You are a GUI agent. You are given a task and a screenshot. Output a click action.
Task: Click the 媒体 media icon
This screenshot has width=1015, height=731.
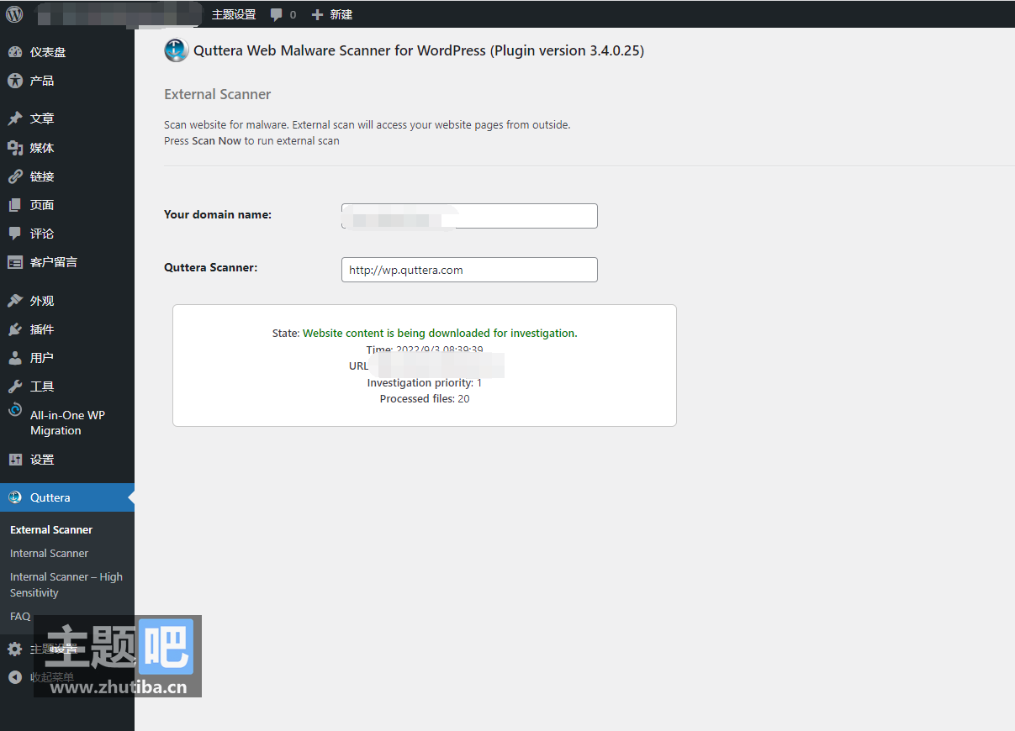click(x=15, y=148)
